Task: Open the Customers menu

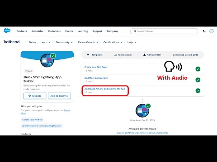Action: [x=54, y=31]
